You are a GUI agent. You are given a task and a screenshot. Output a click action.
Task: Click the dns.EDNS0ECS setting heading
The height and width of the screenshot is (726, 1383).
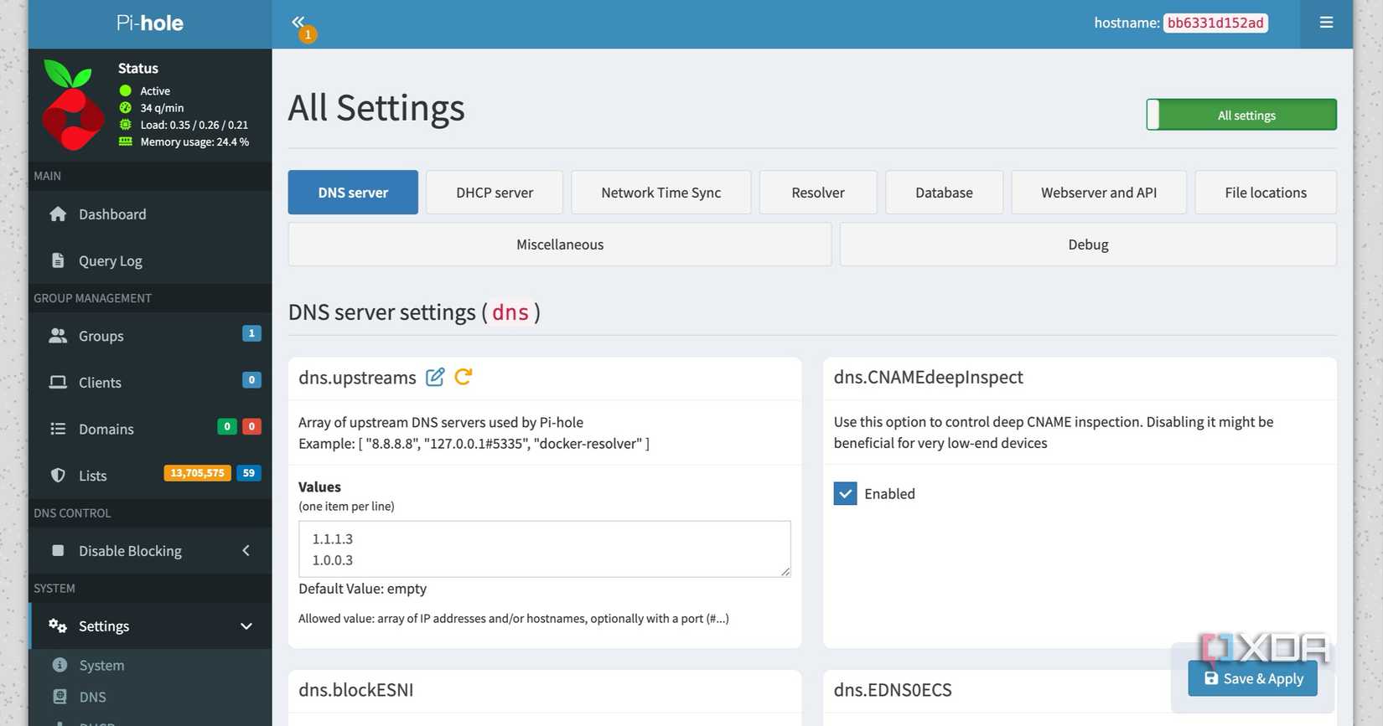click(893, 690)
